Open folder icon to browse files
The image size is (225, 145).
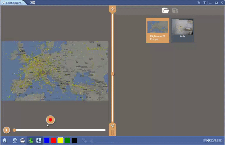[166, 11]
